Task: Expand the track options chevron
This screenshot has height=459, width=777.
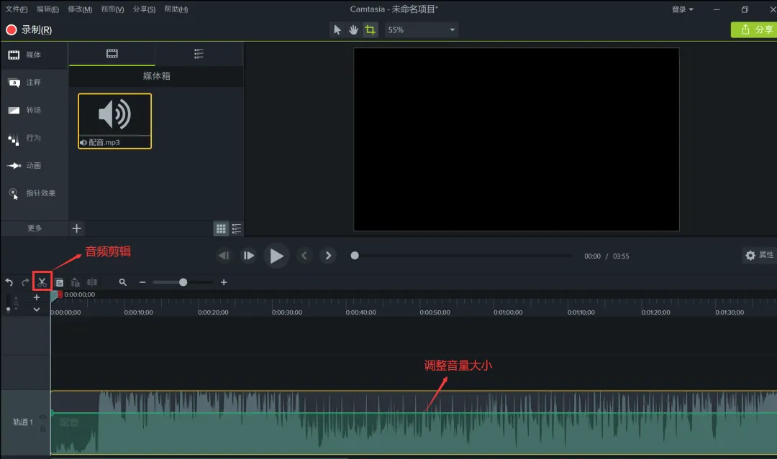Action: (x=36, y=310)
